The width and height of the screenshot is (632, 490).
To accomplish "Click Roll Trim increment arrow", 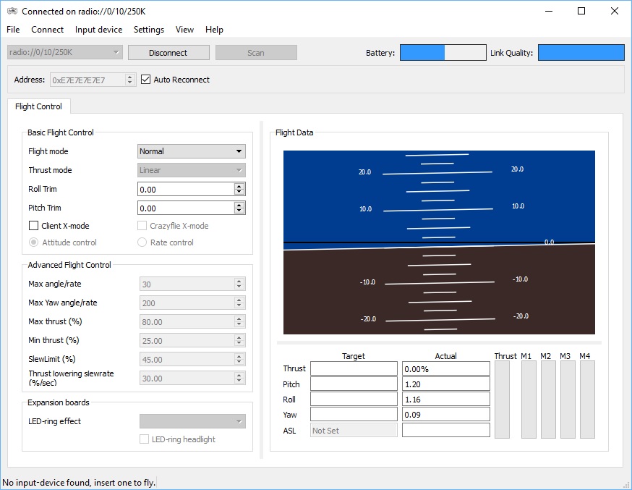I will pos(239,186).
